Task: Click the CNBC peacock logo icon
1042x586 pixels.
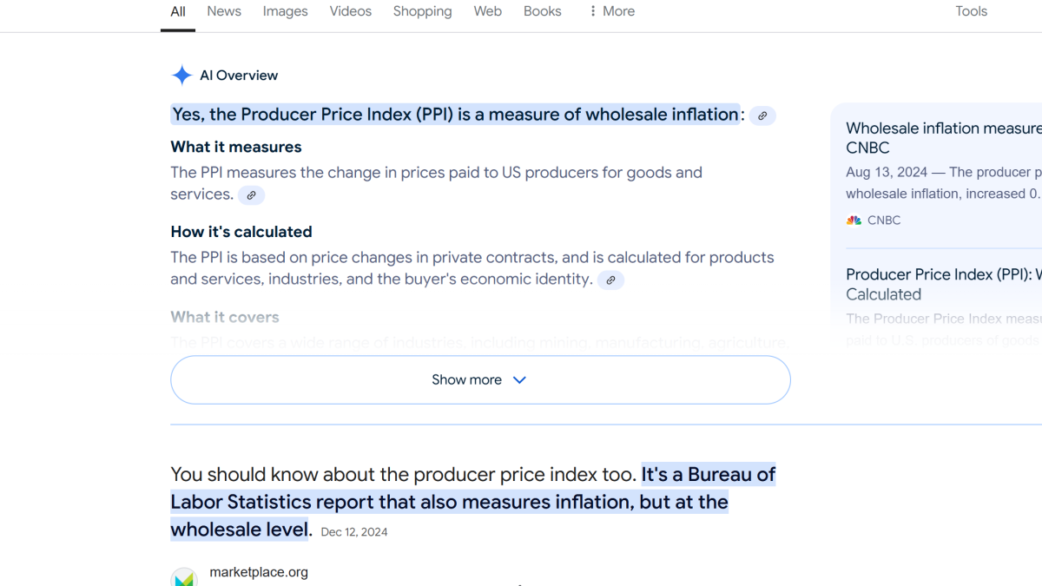Action: 854,221
